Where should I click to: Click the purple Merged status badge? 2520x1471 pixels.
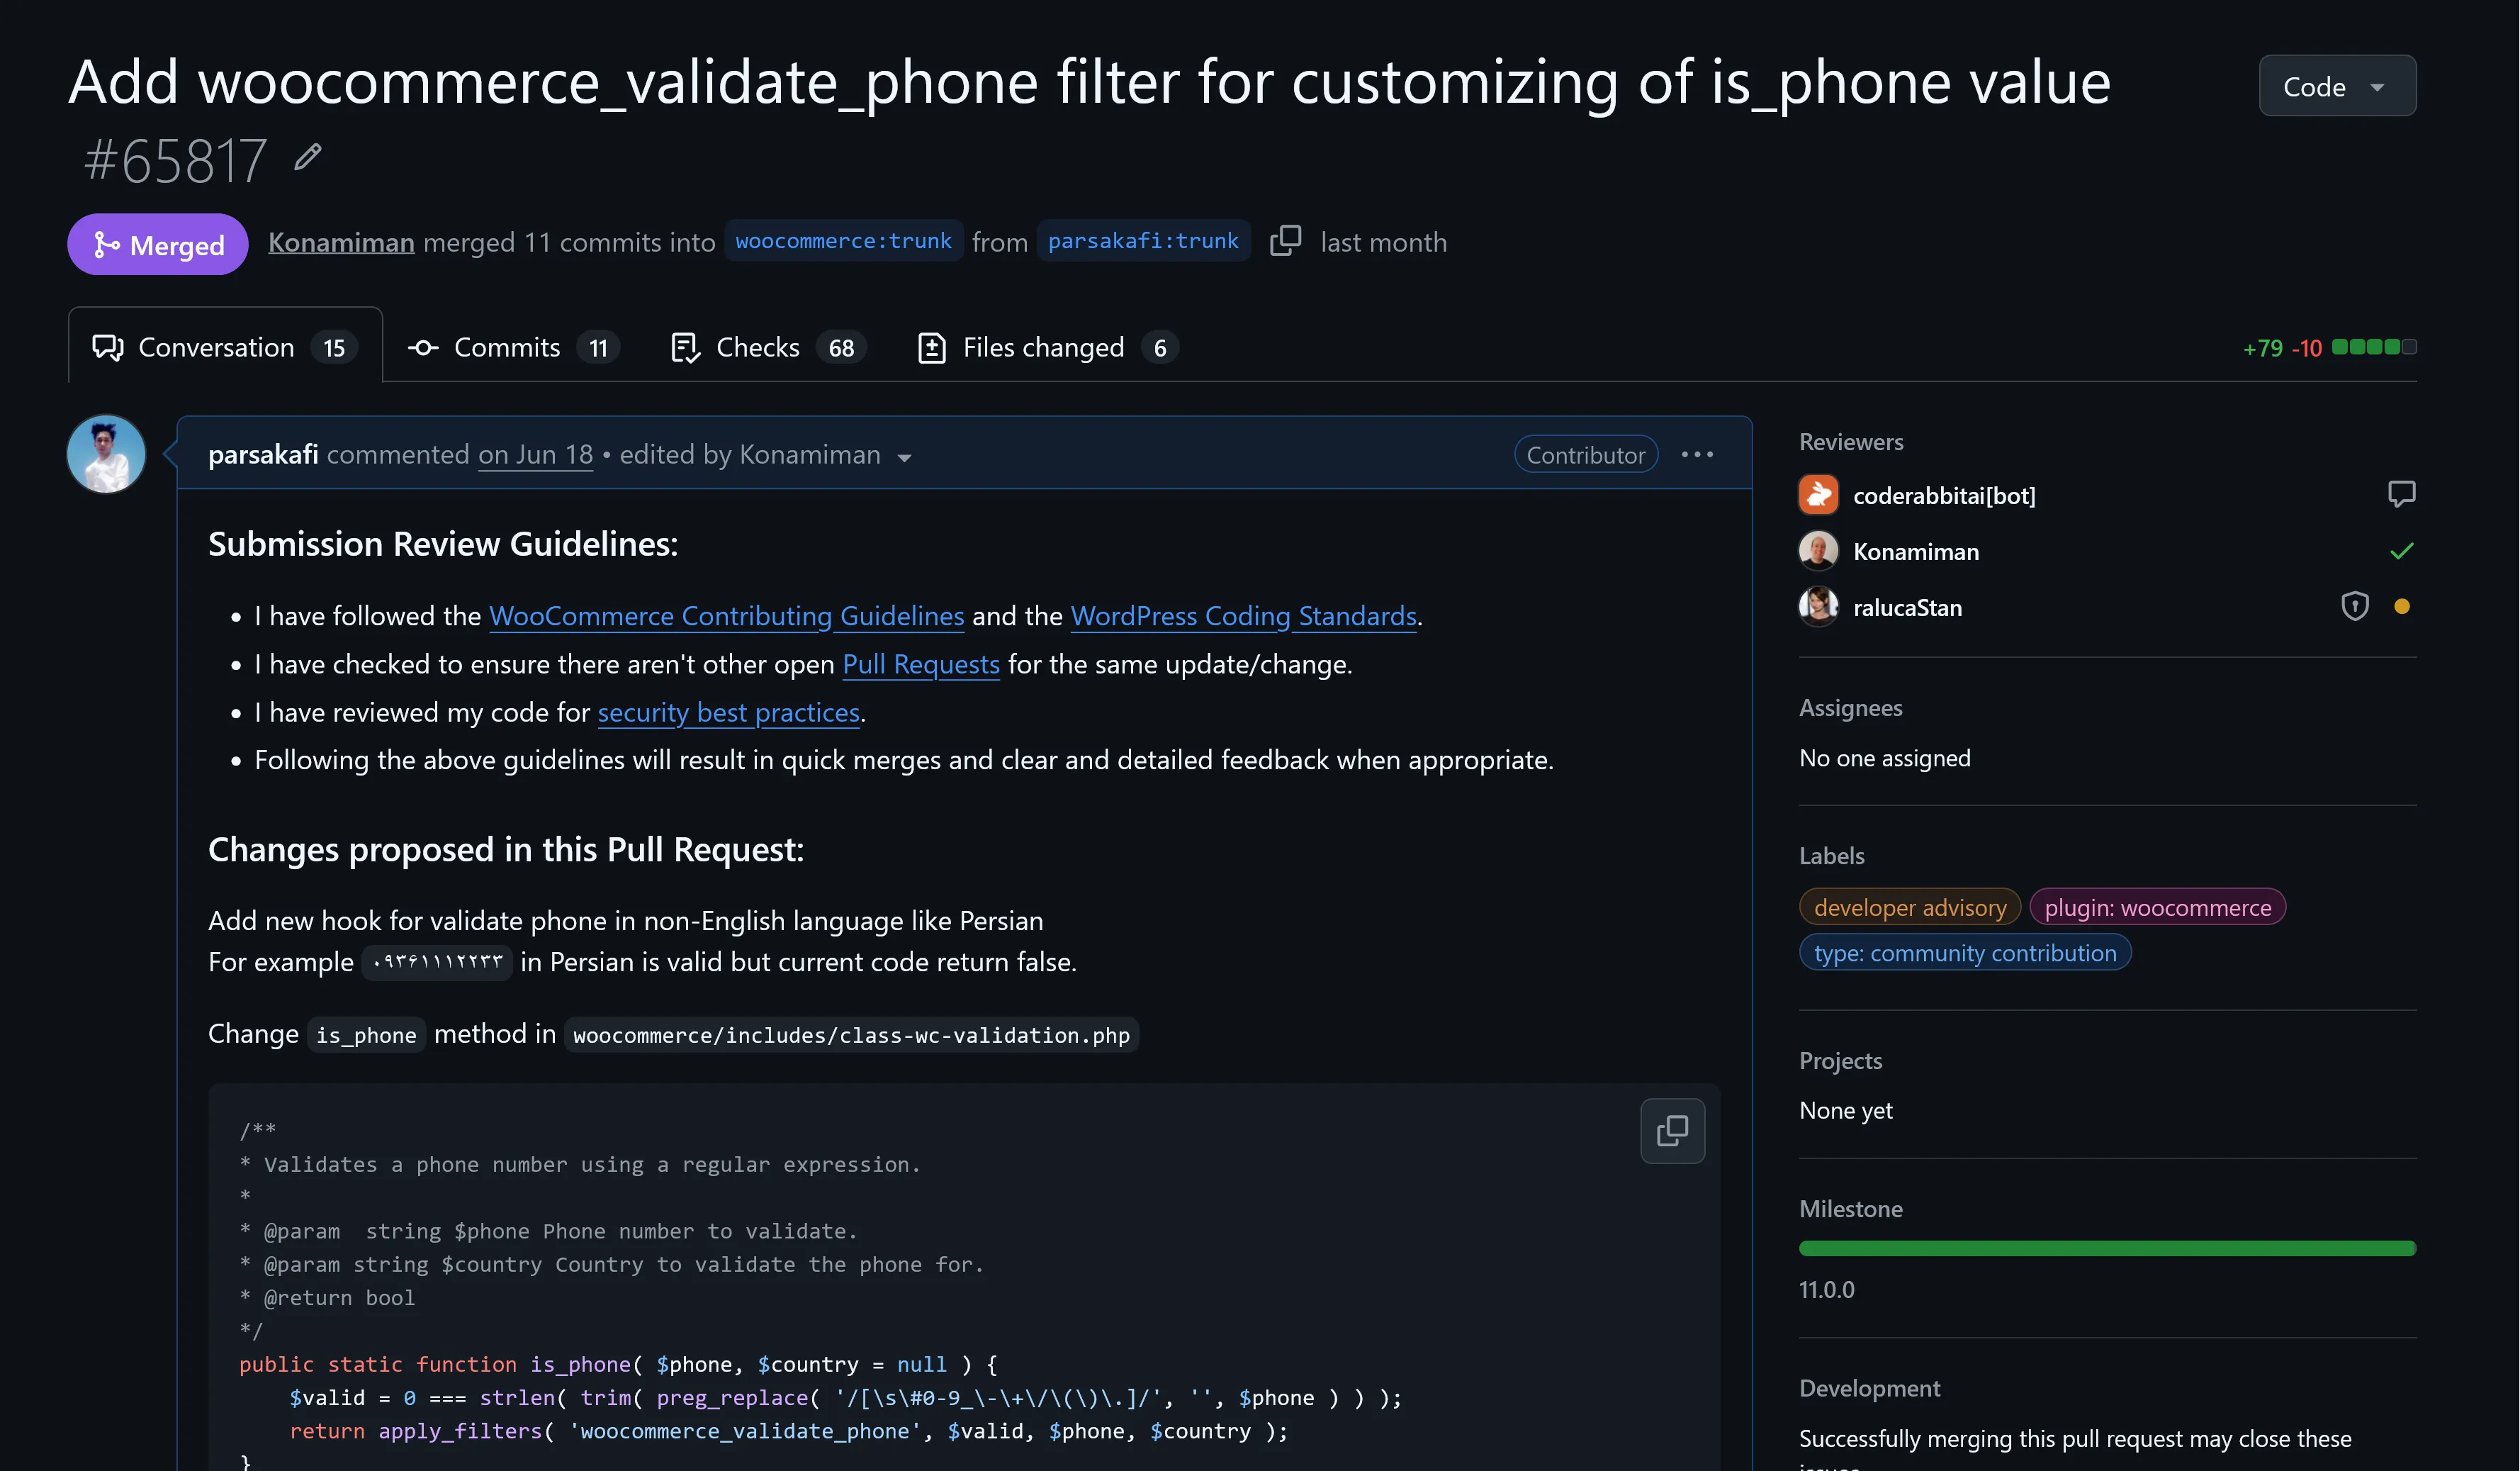pyautogui.click(x=158, y=244)
